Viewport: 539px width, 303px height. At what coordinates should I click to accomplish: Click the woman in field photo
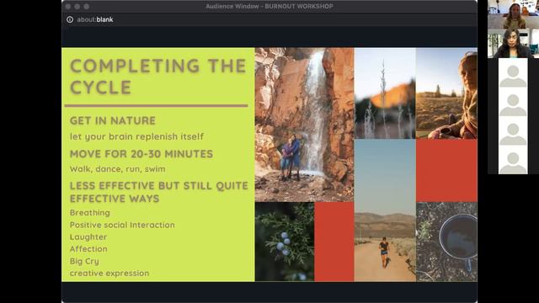[x=446, y=93]
